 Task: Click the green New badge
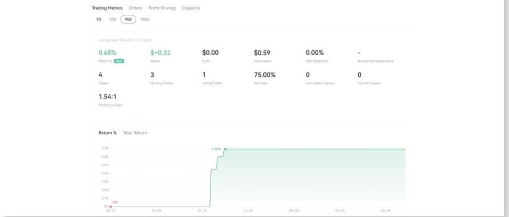point(119,61)
